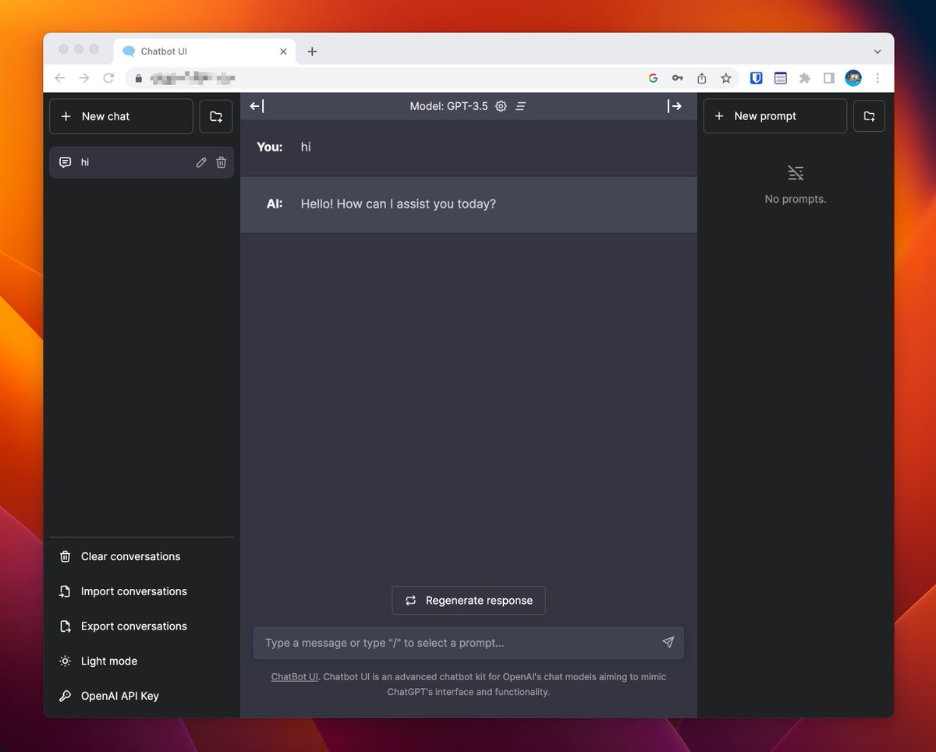Create a new prompt folder

click(x=870, y=116)
